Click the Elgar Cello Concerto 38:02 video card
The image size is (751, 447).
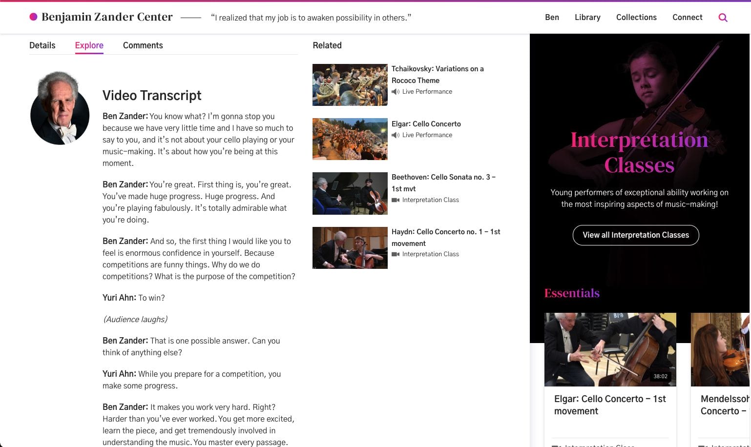point(610,349)
